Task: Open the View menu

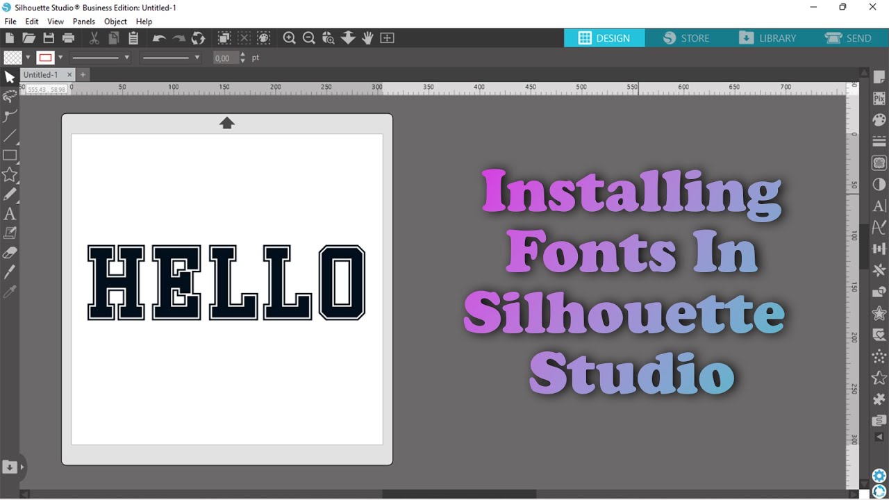Action: pyautogui.click(x=56, y=22)
